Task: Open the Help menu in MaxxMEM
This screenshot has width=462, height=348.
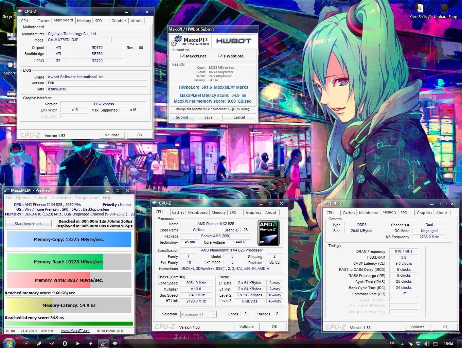Action: click(107, 198)
